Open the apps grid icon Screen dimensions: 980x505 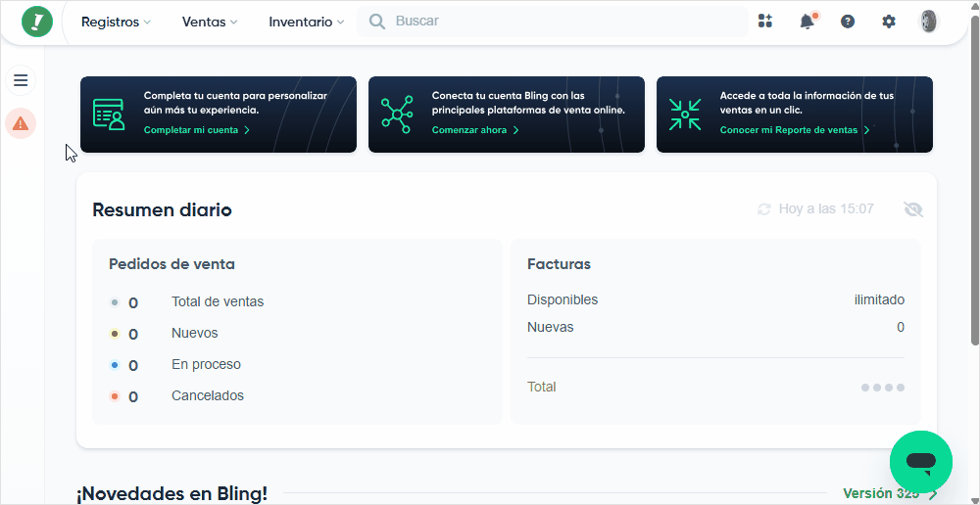pyautogui.click(x=765, y=22)
